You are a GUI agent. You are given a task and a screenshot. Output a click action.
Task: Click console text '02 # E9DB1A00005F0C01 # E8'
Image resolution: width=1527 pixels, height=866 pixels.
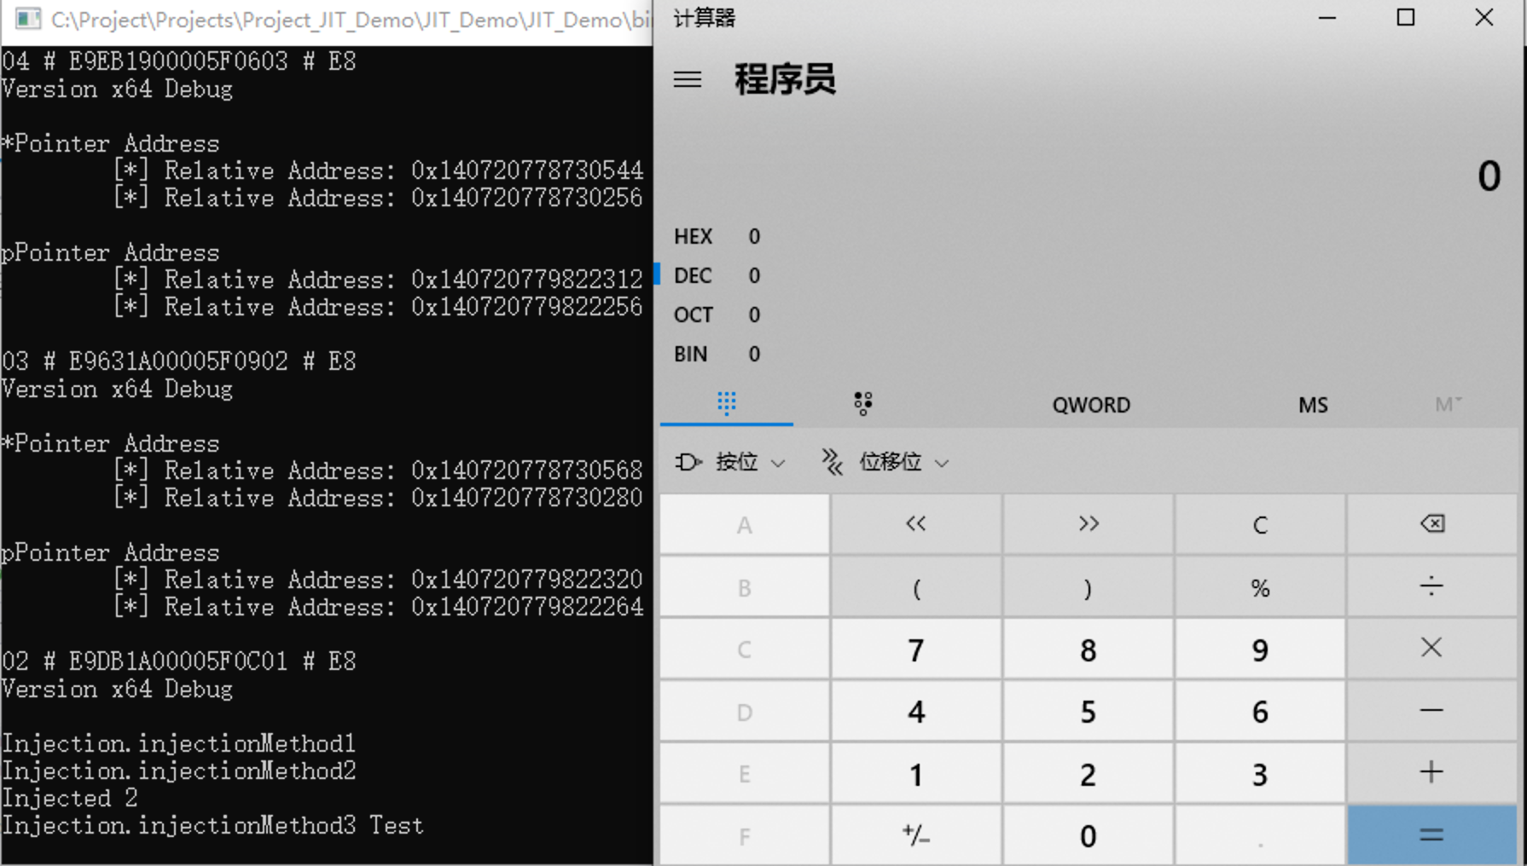(x=179, y=661)
